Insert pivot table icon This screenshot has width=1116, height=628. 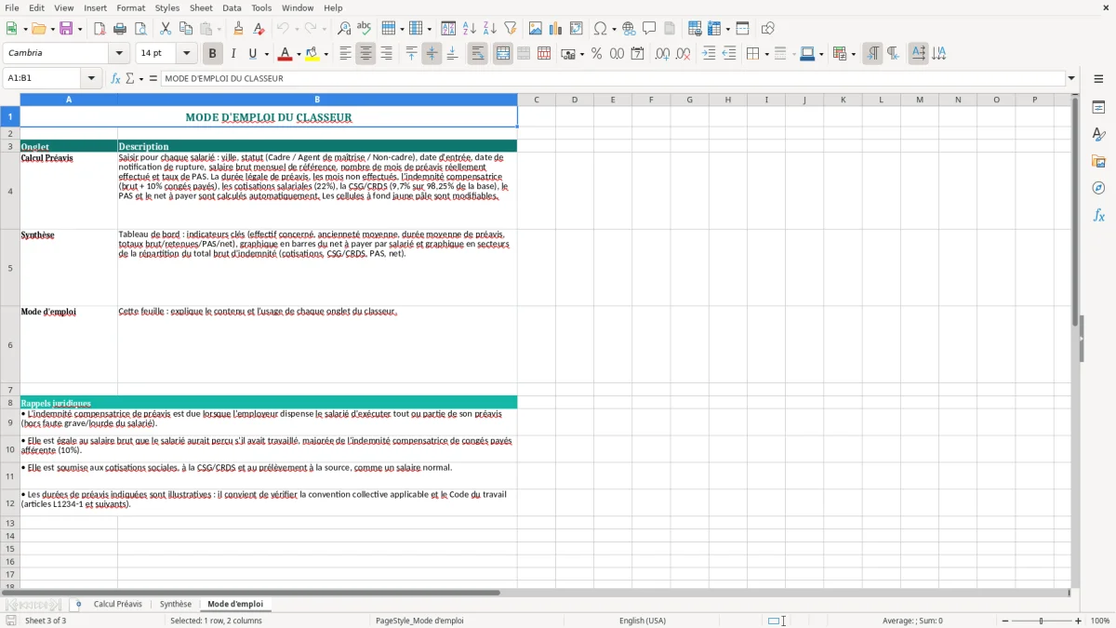pyautogui.click(x=577, y=29)
